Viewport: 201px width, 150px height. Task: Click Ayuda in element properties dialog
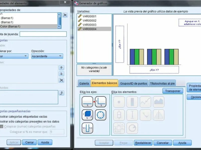[45, 142]
